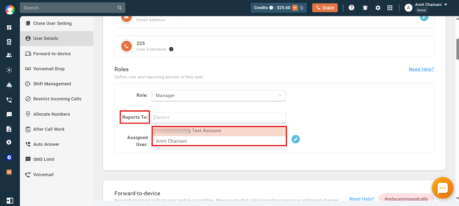Click the search magnifier icon
The width and height of the screenshot is (459, 206).
[120, 8]
